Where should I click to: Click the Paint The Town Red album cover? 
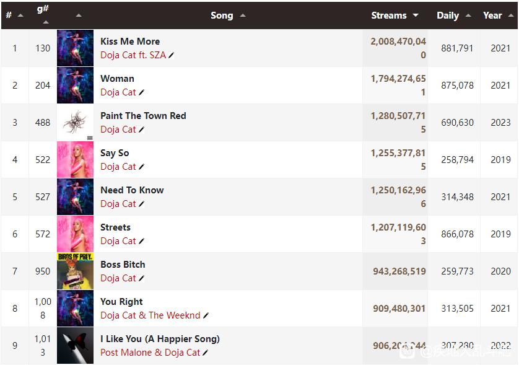tap(75, 123)
